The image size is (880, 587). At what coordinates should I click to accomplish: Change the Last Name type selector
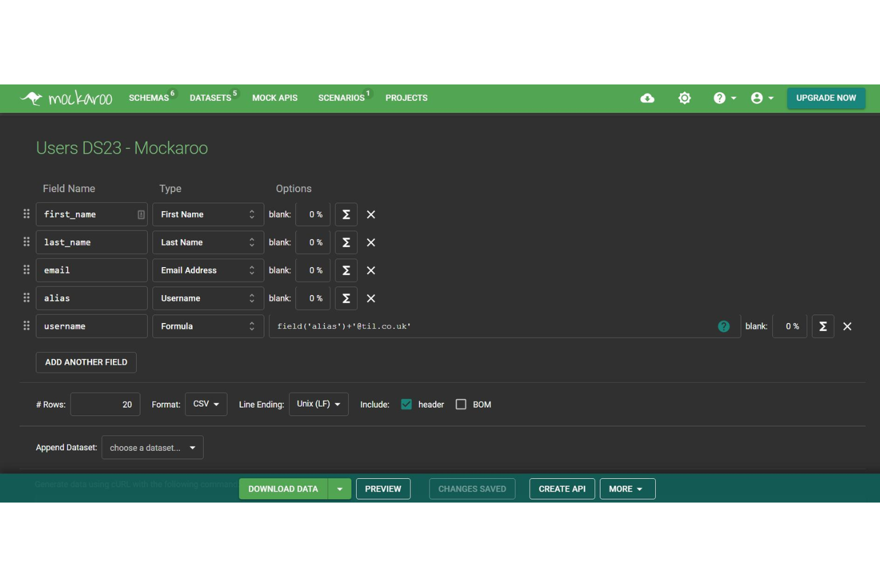[x=208, y=243]
